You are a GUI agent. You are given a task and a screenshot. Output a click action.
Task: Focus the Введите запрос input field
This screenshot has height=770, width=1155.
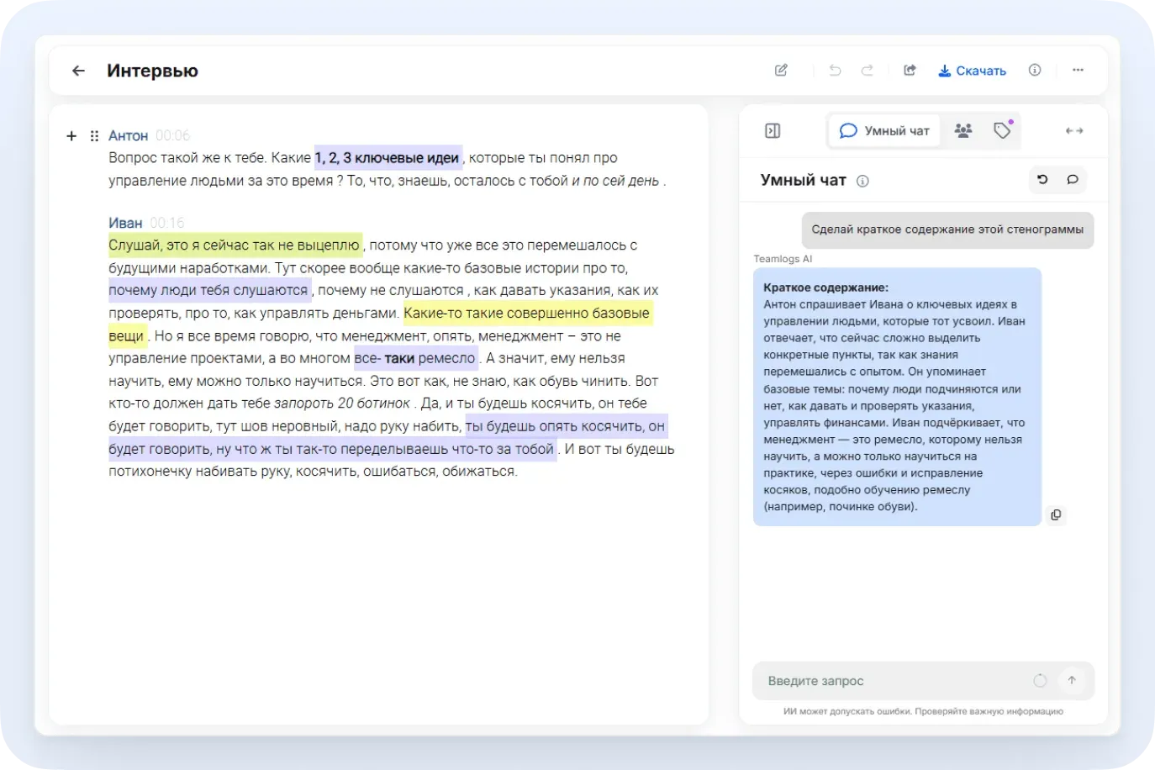click(923, 681)
